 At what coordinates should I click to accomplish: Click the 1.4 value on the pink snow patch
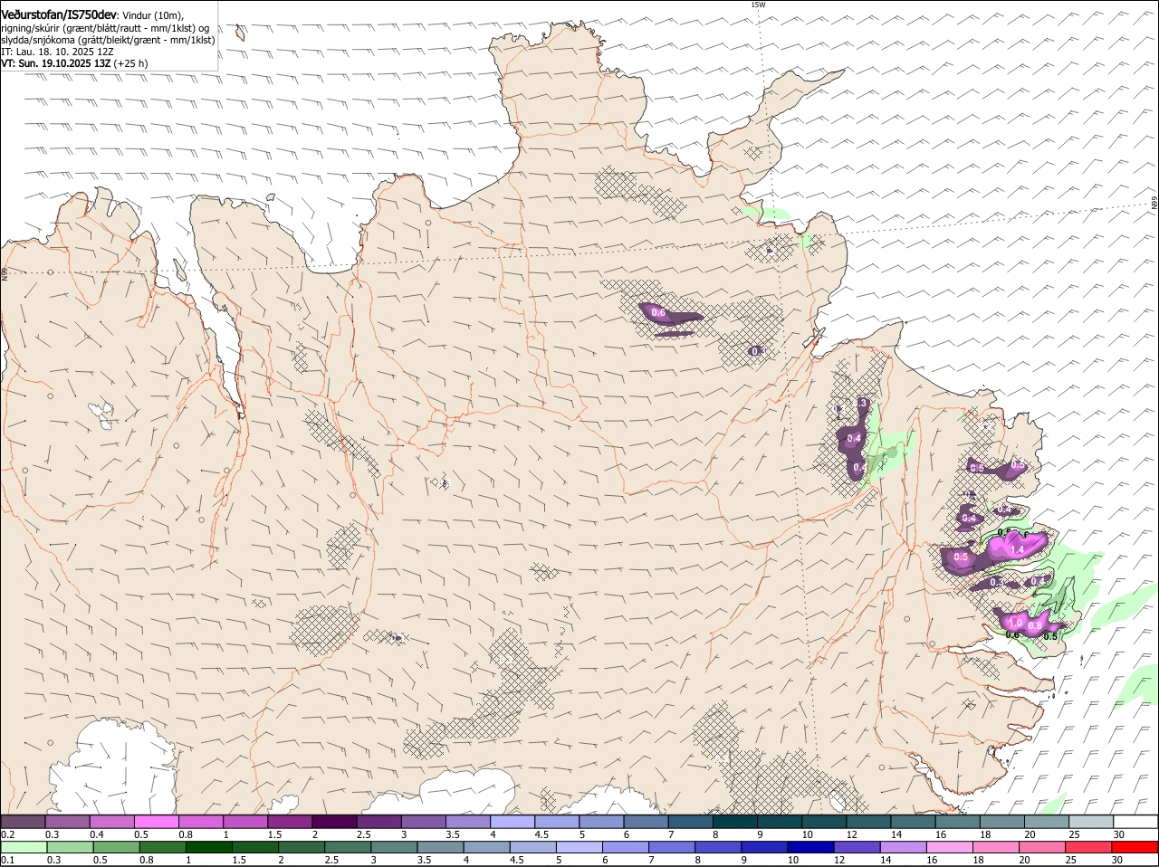[1016, 549]
